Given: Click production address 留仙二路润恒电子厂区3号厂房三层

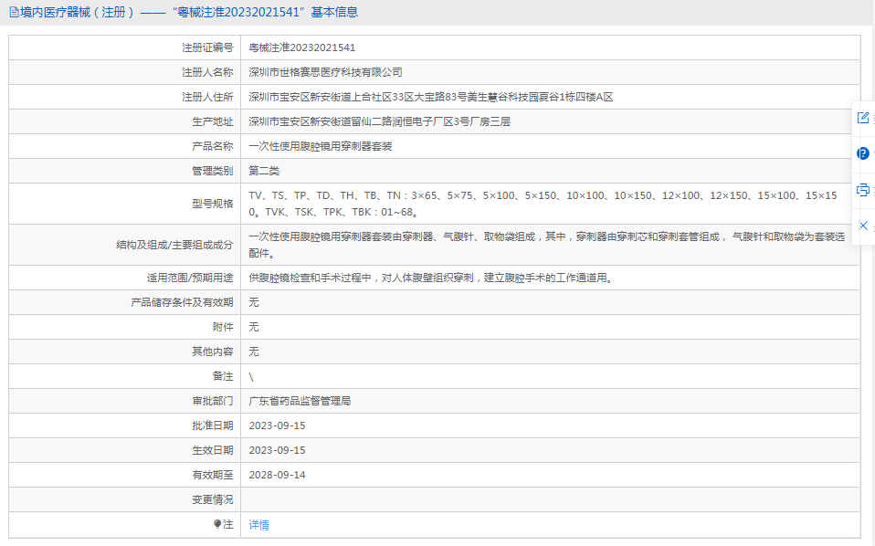Looking at the screenshot, I should click(x=379, y=121).
